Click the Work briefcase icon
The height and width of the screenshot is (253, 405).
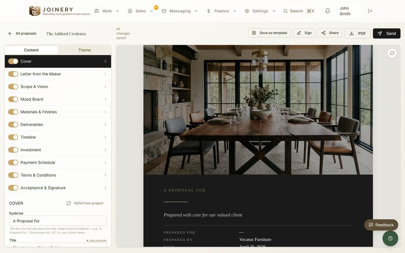coord(97,11)
